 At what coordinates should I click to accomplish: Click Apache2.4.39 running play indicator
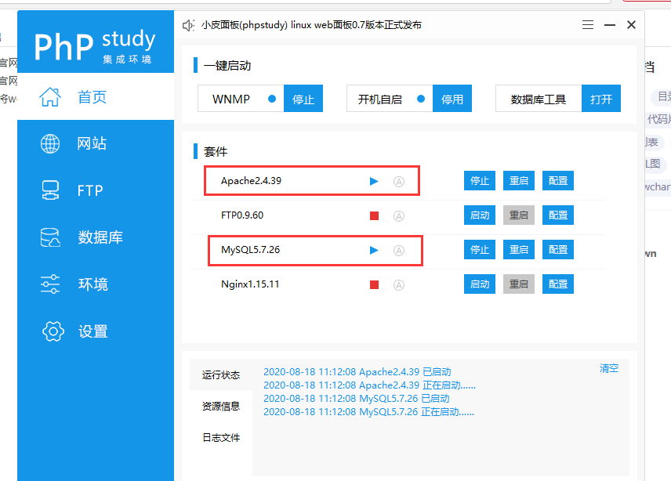(x=374, y=181)
